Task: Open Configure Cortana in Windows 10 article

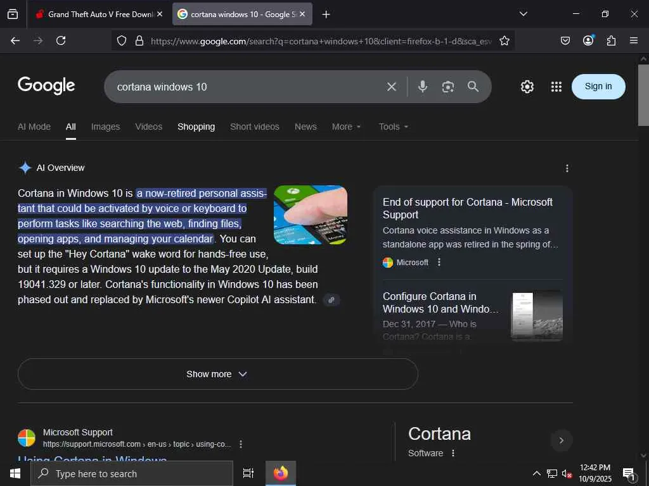Action: click(440, 302)
